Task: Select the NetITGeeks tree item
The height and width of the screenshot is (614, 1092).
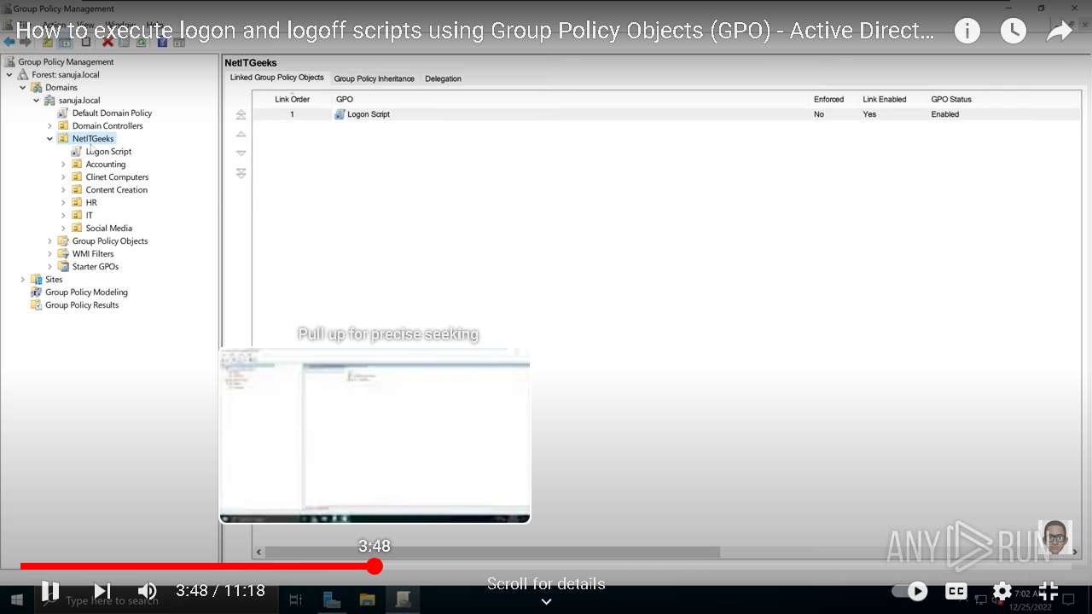Action: pyautogui.click(x=93, y=139)
